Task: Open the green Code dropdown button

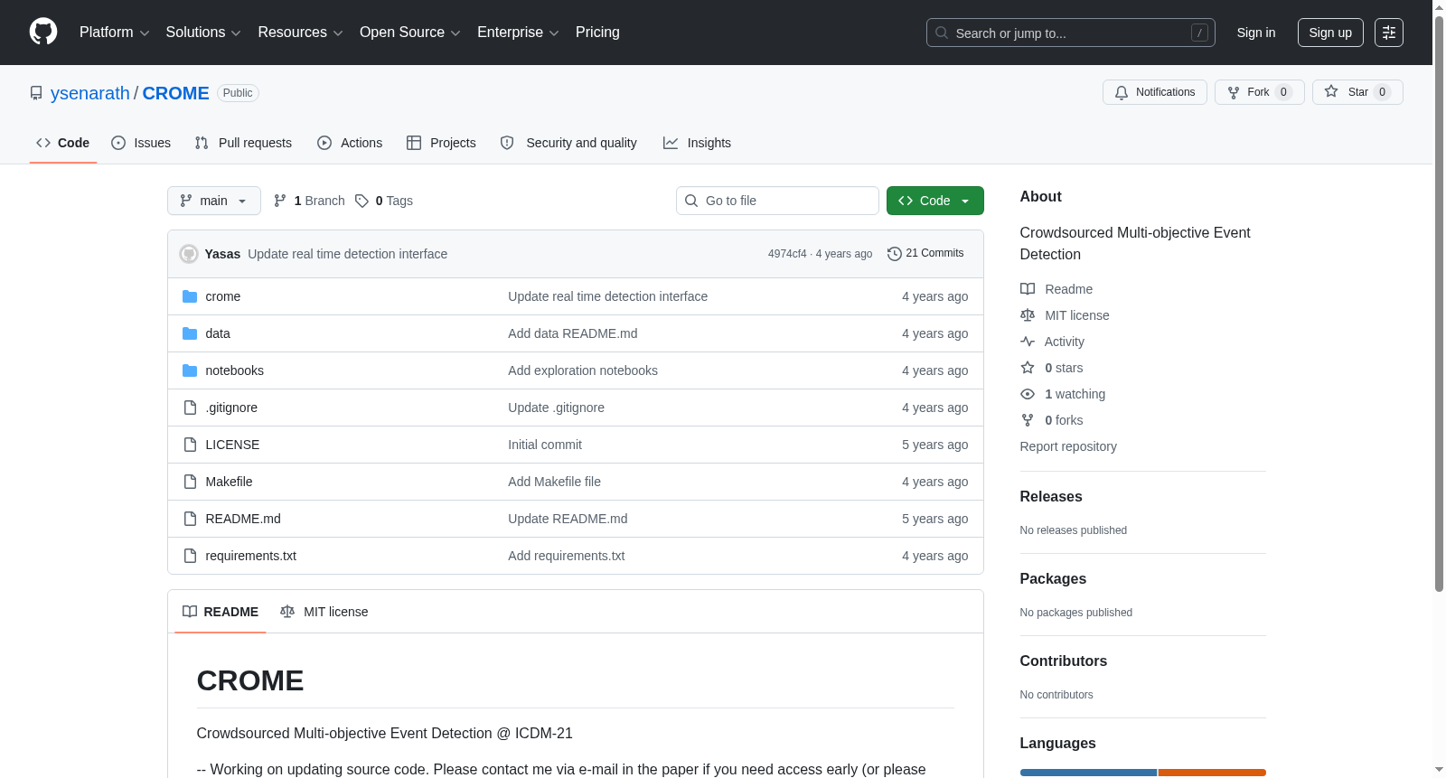Action: tap(935, 201)
